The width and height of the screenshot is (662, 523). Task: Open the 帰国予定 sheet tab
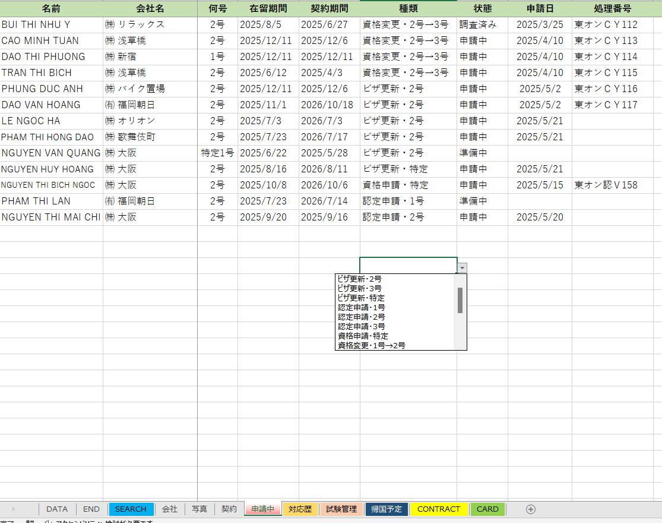tap(387, 509)
